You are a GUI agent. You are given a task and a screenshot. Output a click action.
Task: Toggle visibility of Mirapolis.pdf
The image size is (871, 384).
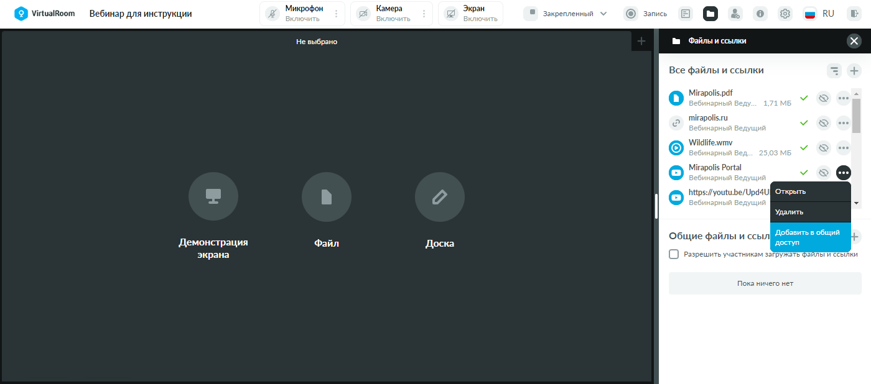tap(824, 98)
